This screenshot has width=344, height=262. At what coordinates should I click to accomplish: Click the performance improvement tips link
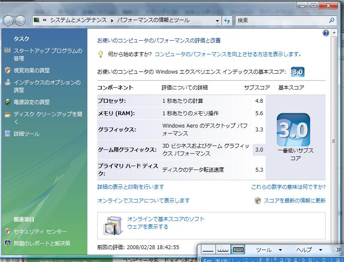[x=228, y=54]
